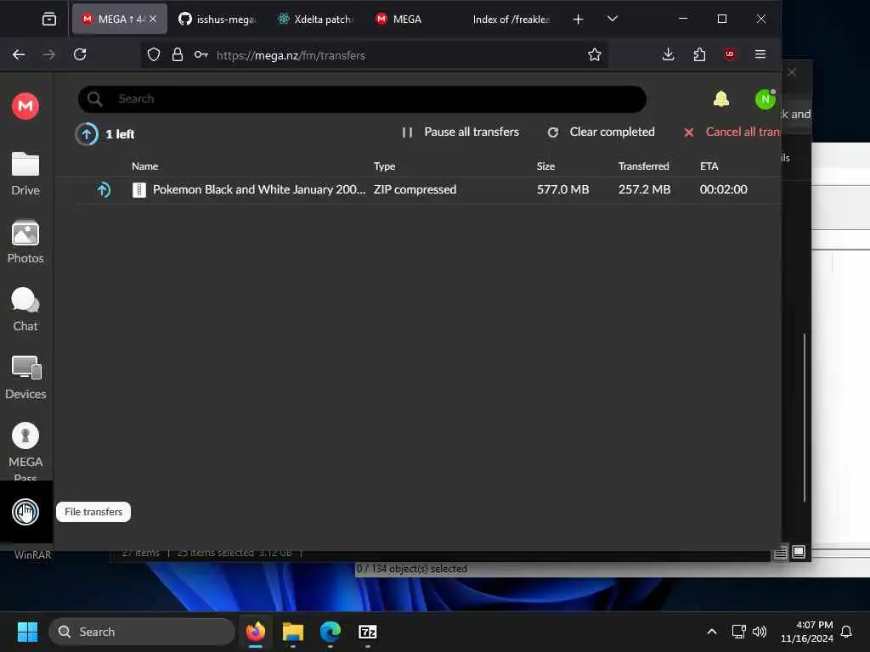Viewport: 870px width, 652px height.
Task: Focus the MEGA search field
Action: (362, 99)
